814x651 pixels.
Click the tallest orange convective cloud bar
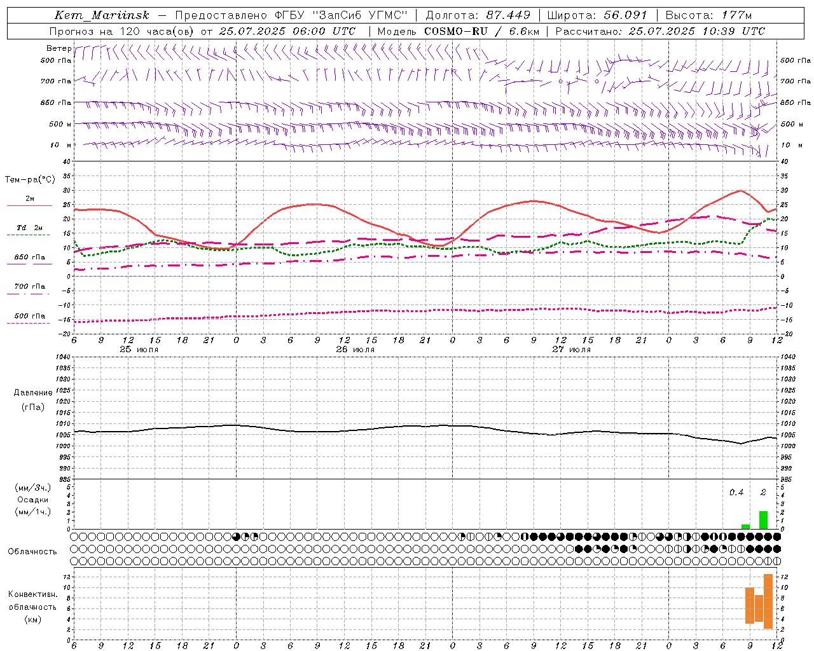[768, 601]
